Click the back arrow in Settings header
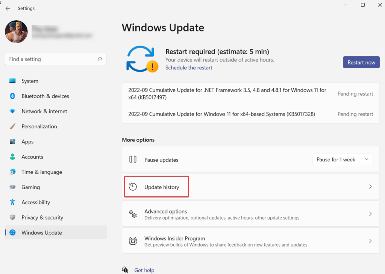The height and width of the screenshot is (274, 385). click(x=8, y=8)
